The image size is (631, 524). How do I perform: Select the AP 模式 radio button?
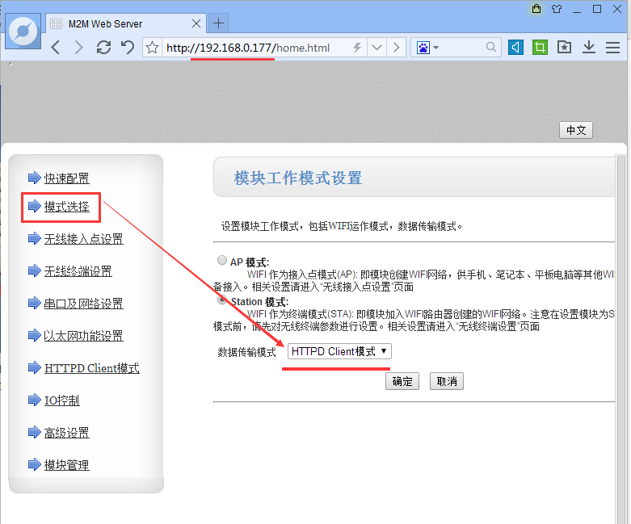[222, 262]
